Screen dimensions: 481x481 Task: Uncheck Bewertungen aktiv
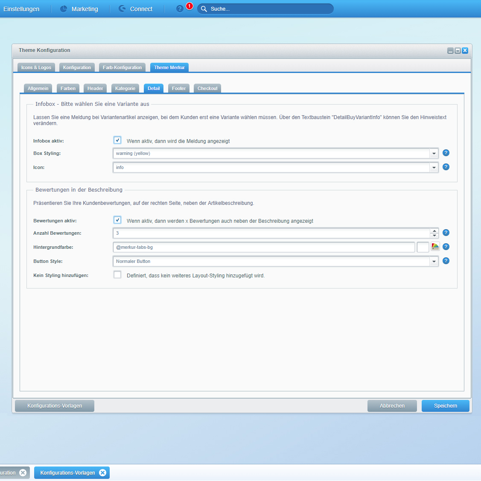(117, 220)
